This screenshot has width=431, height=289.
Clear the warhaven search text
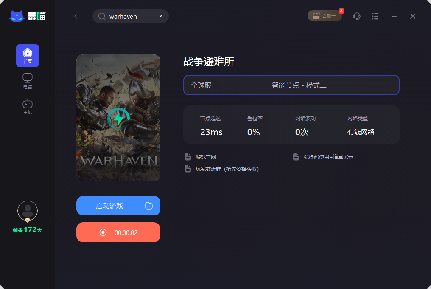click(161, 16)
